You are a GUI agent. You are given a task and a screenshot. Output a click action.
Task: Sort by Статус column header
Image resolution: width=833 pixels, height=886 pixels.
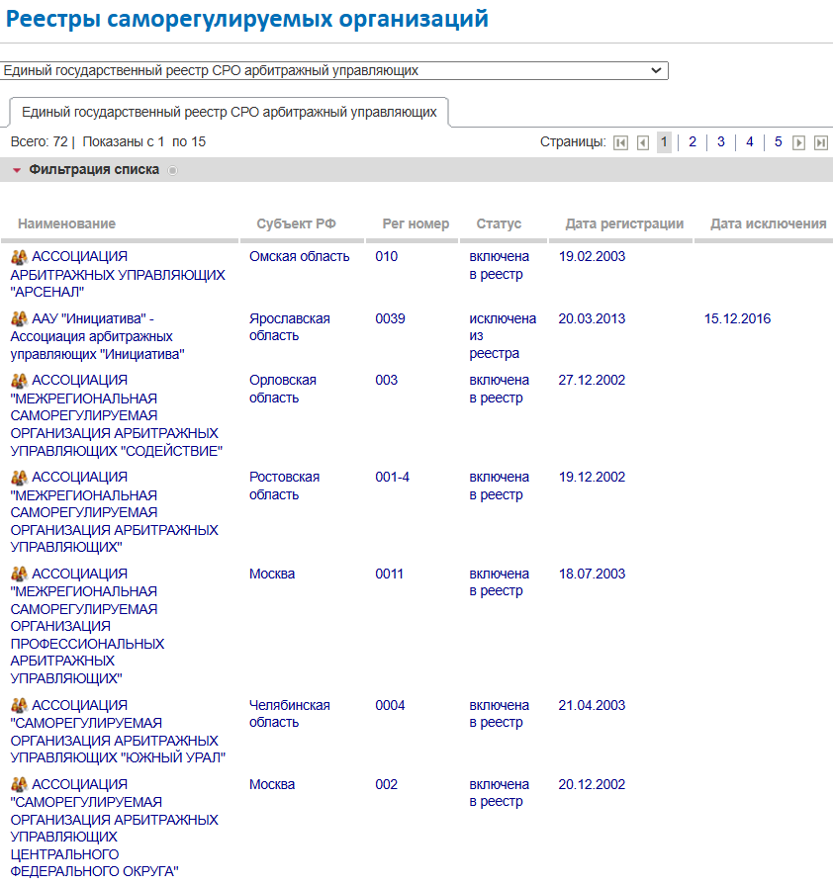tap(499, 223)
